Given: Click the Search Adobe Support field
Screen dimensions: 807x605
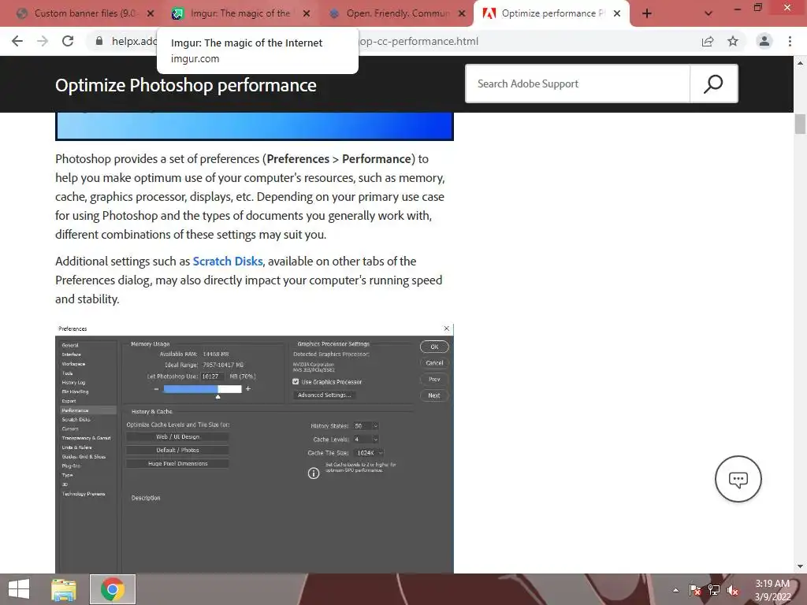Looking at the screenshot, I should click(578, 84).
